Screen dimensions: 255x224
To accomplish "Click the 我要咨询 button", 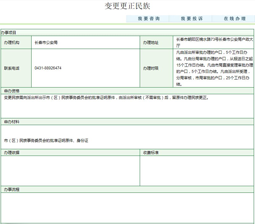I will pyautogui.click(x=147, y=19).
